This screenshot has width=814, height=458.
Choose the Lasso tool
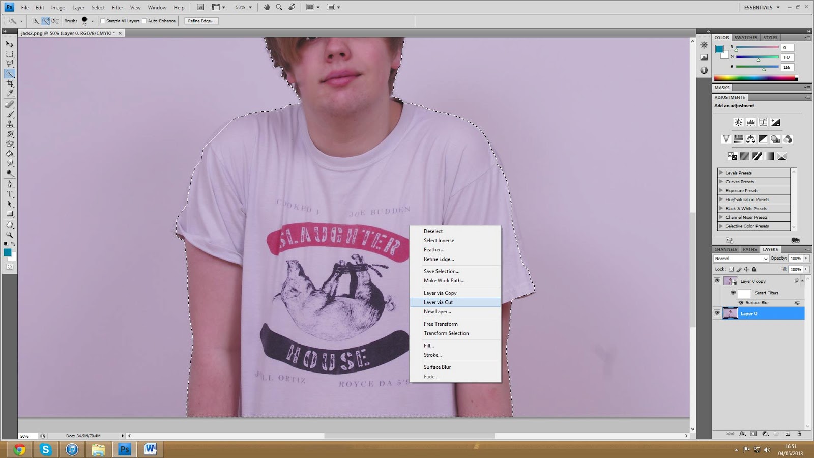(9, 63)
